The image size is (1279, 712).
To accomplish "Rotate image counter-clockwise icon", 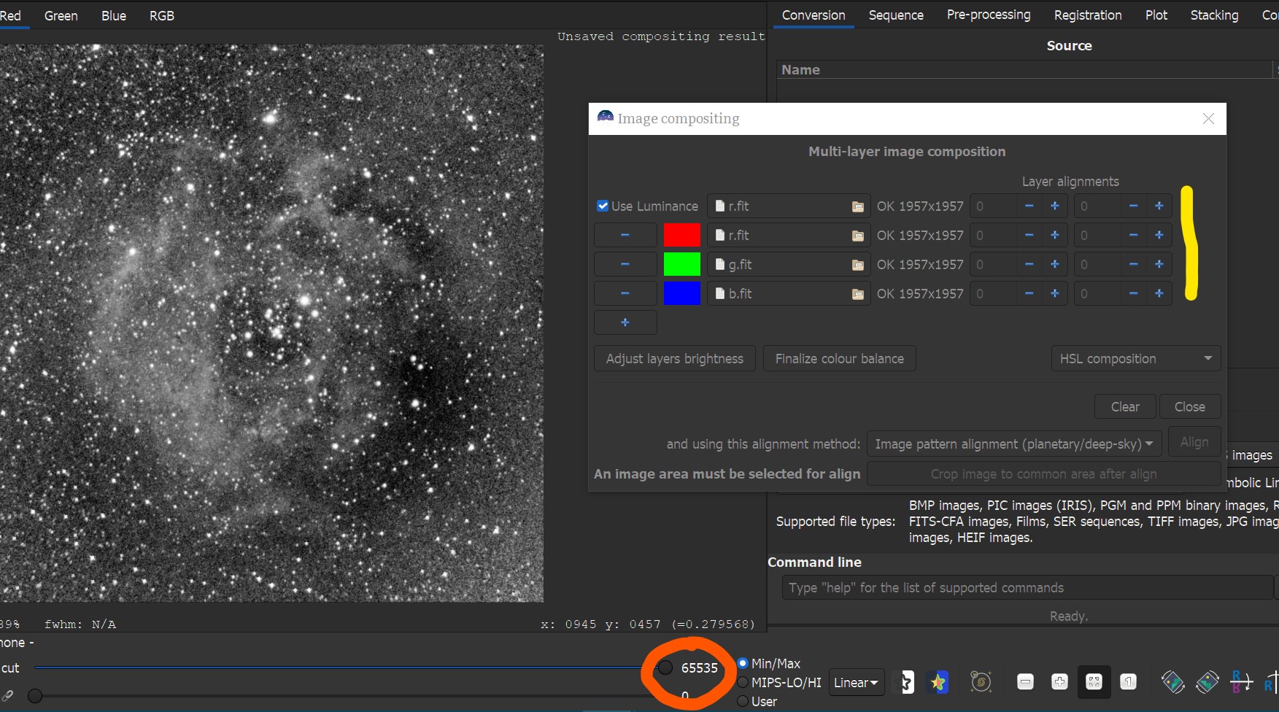I will click(x=1172, y=682).
